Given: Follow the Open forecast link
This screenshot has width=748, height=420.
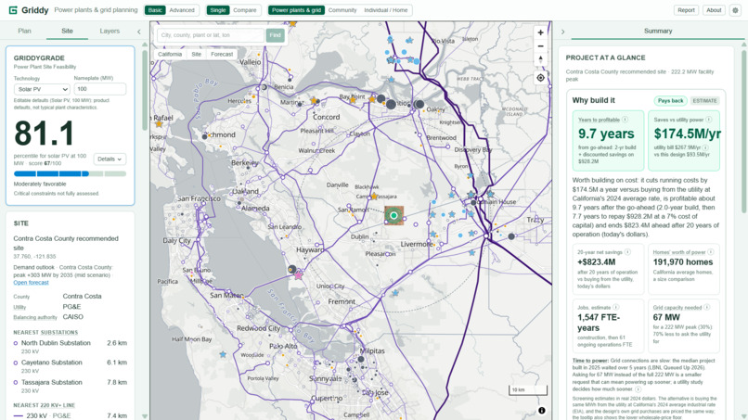Looking at the screenshot, I should click(x=31, y=283).
